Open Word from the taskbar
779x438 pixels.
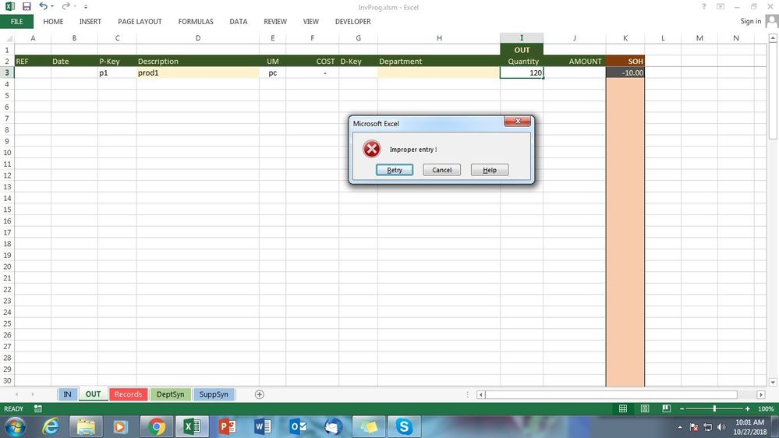pos(263,426)
